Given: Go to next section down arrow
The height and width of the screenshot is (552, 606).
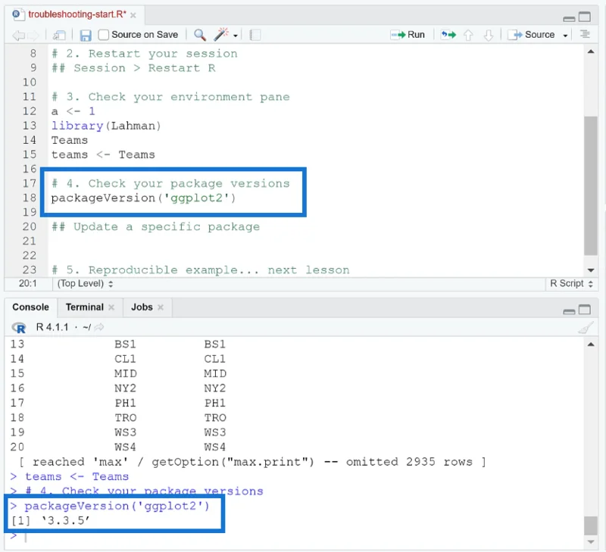Looking at the screenshot, I should 489,35.
